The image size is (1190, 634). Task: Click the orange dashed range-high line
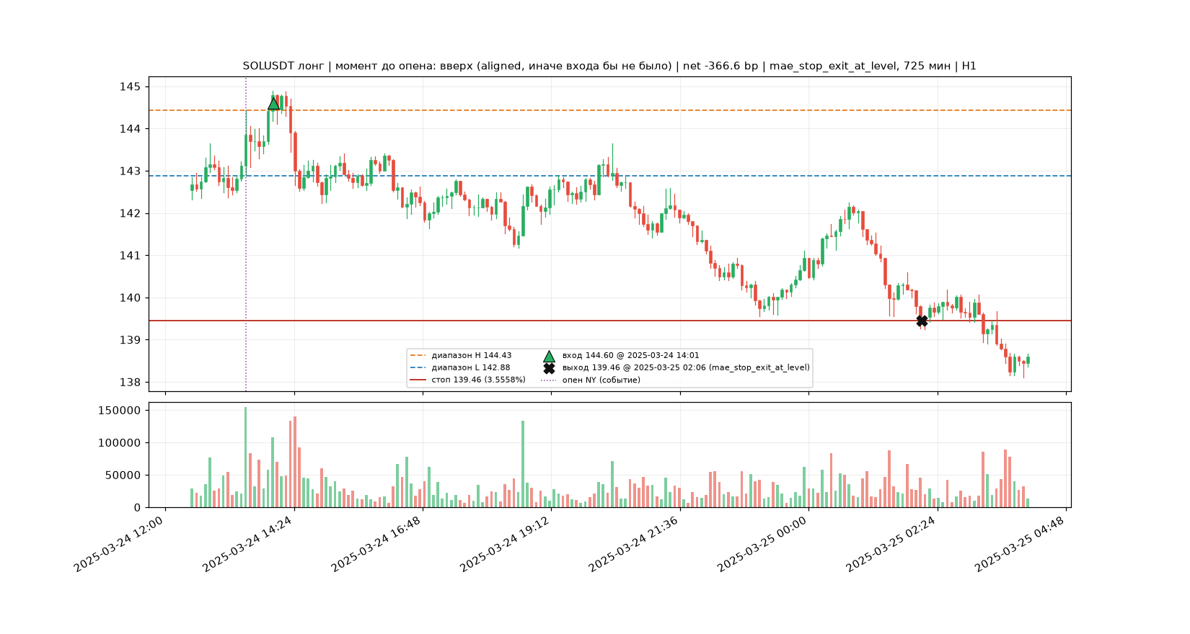tap(609, 110)
